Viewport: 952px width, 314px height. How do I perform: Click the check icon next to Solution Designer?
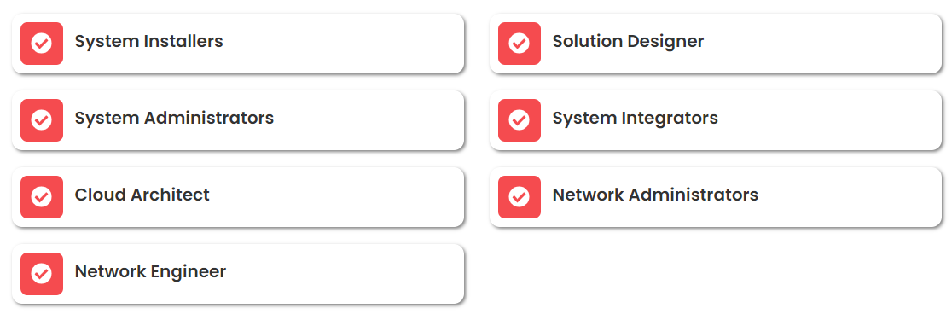coord(520,44)
